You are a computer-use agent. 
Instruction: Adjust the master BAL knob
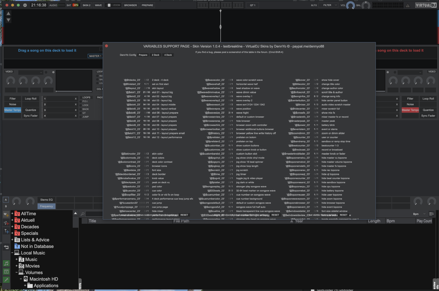(366, 5)
